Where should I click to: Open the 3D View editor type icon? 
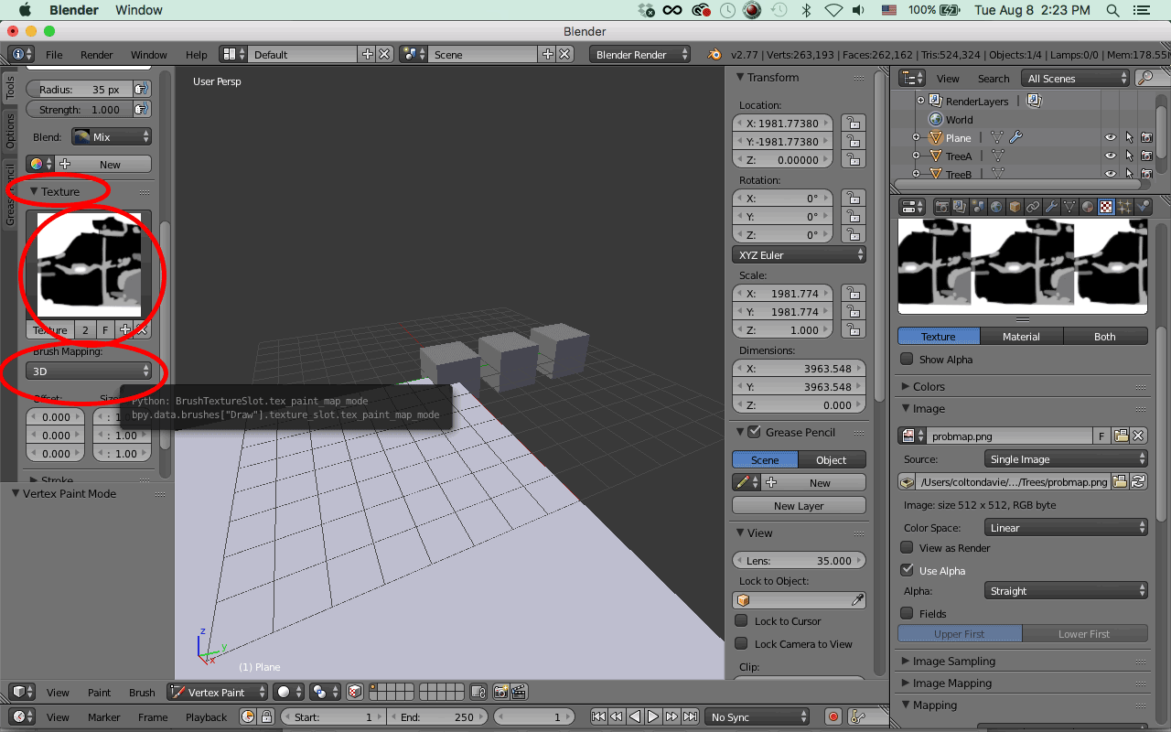22,692
